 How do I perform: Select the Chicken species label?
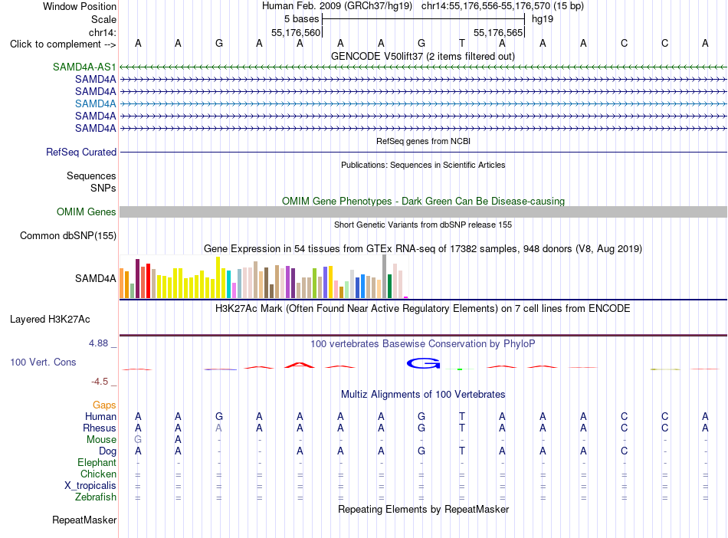click(x=98, y=474)
